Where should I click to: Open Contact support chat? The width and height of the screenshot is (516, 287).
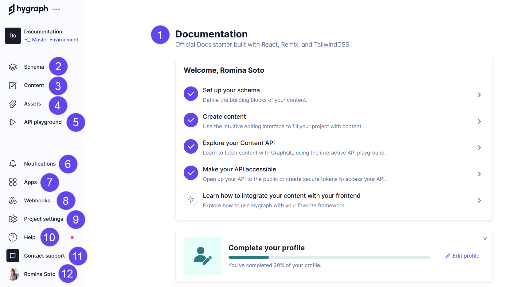[x=44, y=255]
